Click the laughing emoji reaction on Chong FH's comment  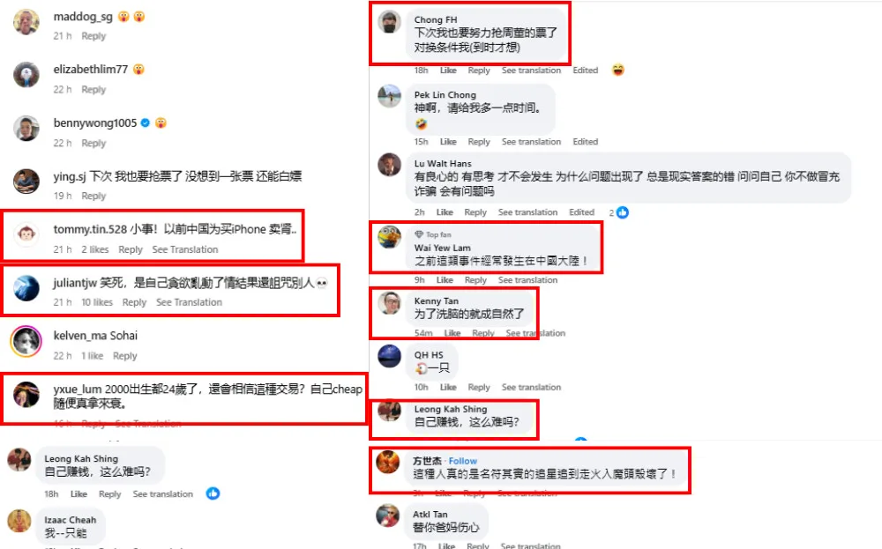point(617,70)
